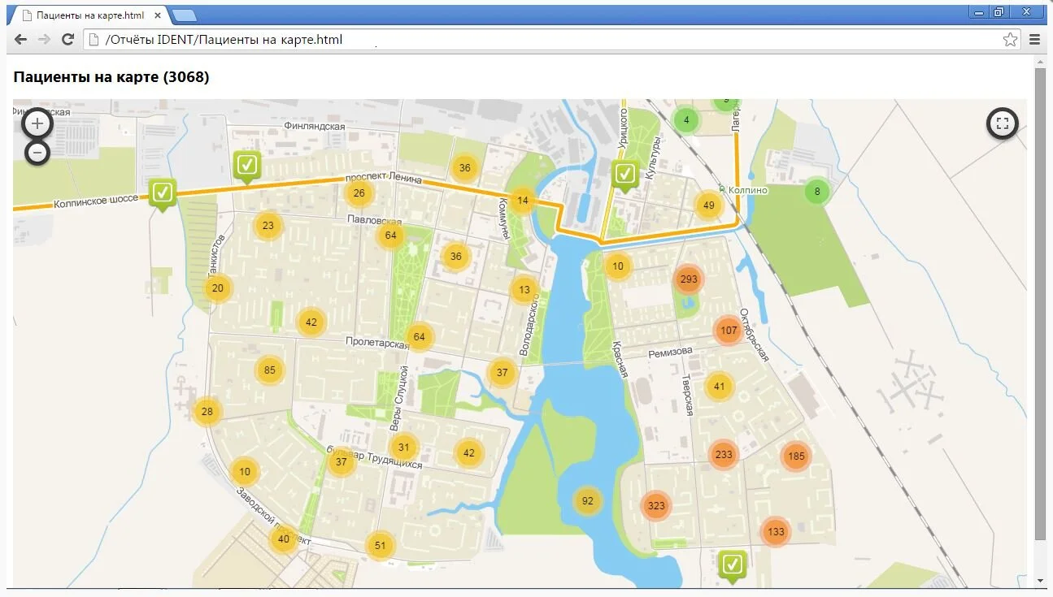The height and width of the screenshot is (597, 1053).
Task: Open the cluster 64 near Павловская street
Action: tap(390, 236)
